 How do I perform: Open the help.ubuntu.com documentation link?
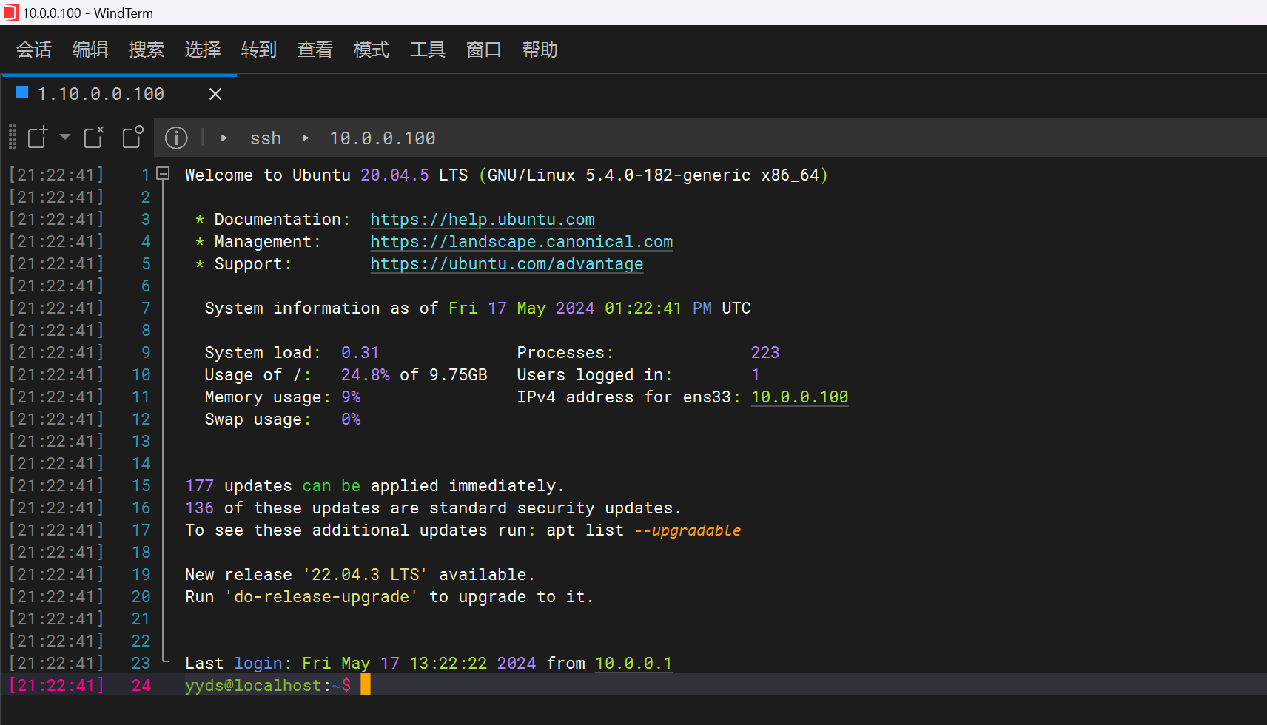483,220
